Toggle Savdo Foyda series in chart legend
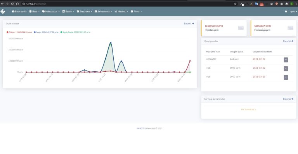Image resolution: width=298 pixels, height=154 pixels. [x=75, y=32]
